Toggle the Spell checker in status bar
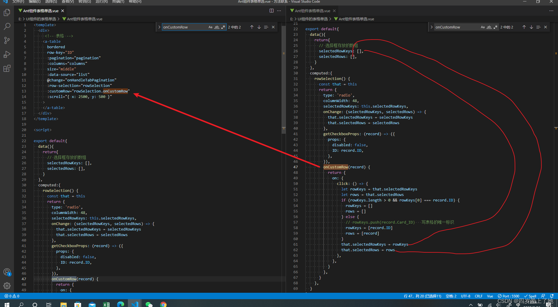This screenshot has width=558, height=307. [x=530, y=296]
